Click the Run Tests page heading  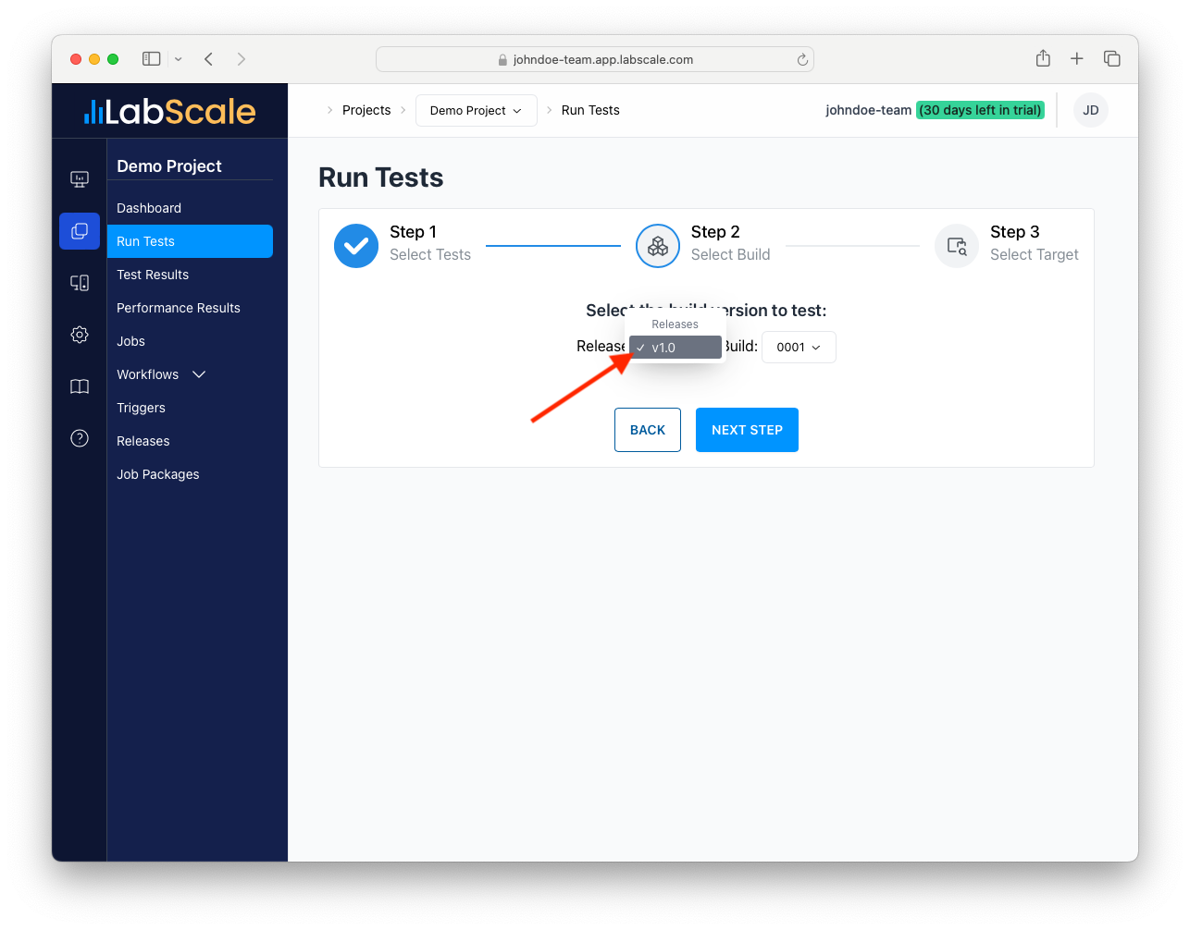click(381, 177)
